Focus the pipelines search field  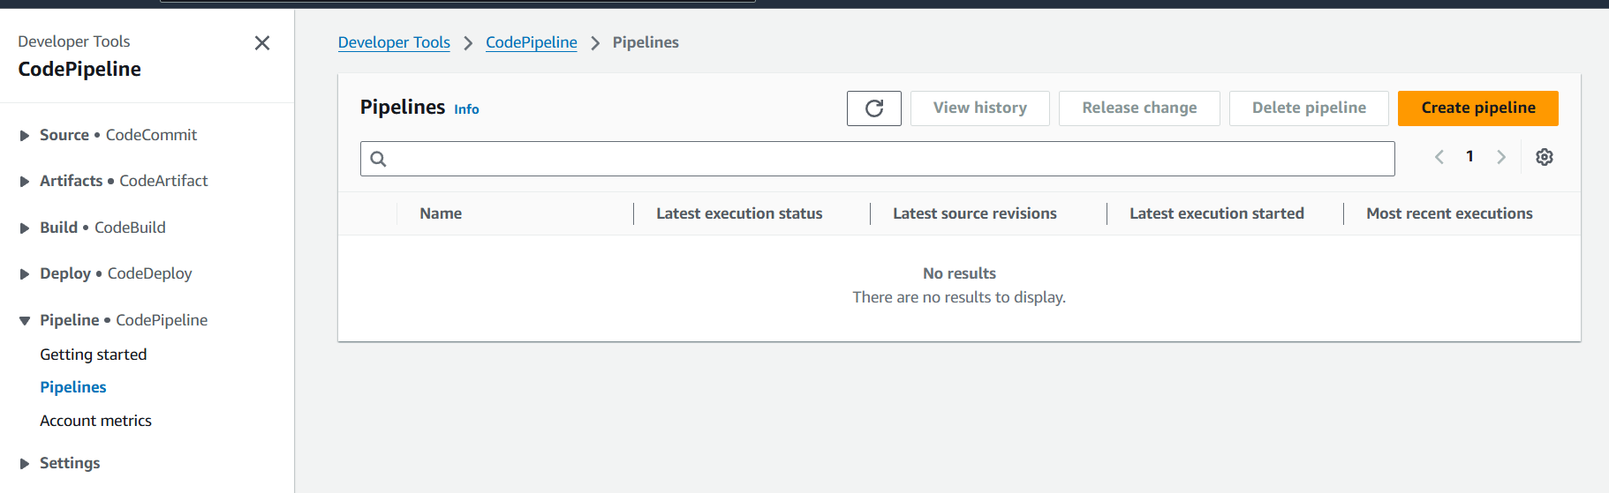tap(877, 159)
